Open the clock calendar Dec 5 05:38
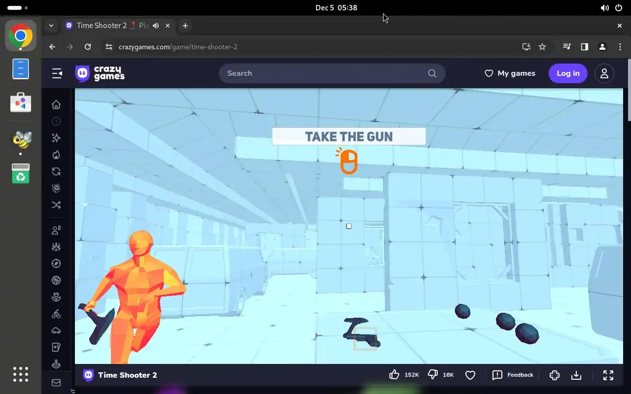The height and width of the screenshot is (394, 631). (336, 8)
